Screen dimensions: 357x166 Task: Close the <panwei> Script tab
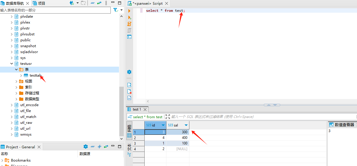click(166, 3)
